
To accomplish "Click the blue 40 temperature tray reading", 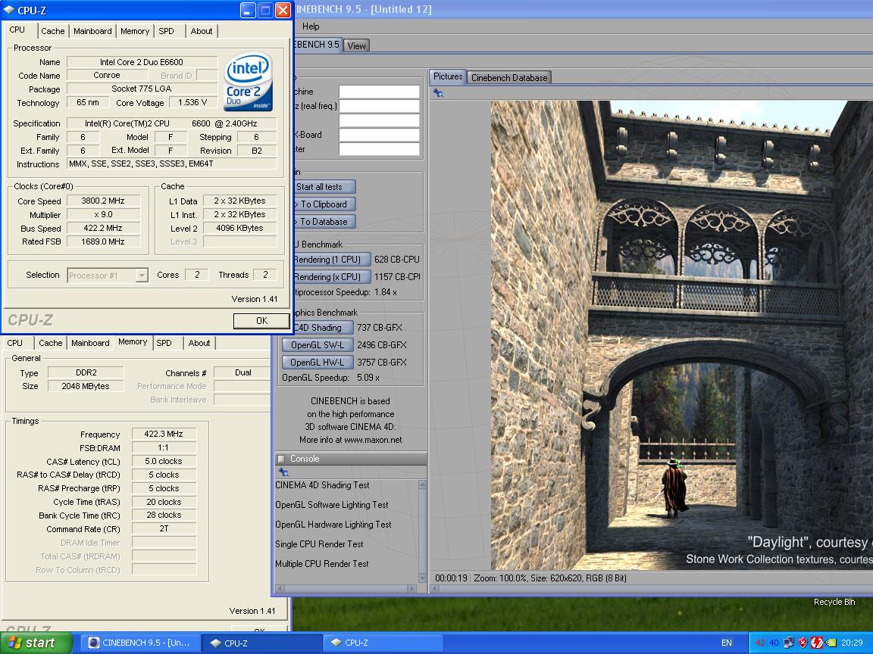I will coord(774,643).
